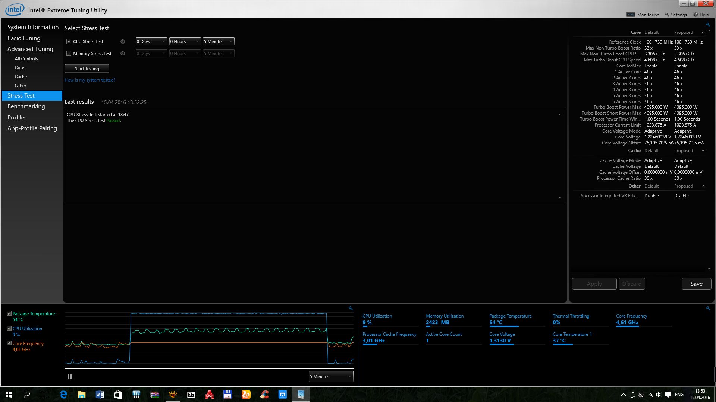Select Cache under Advanced Tuning

click(21, 77)
